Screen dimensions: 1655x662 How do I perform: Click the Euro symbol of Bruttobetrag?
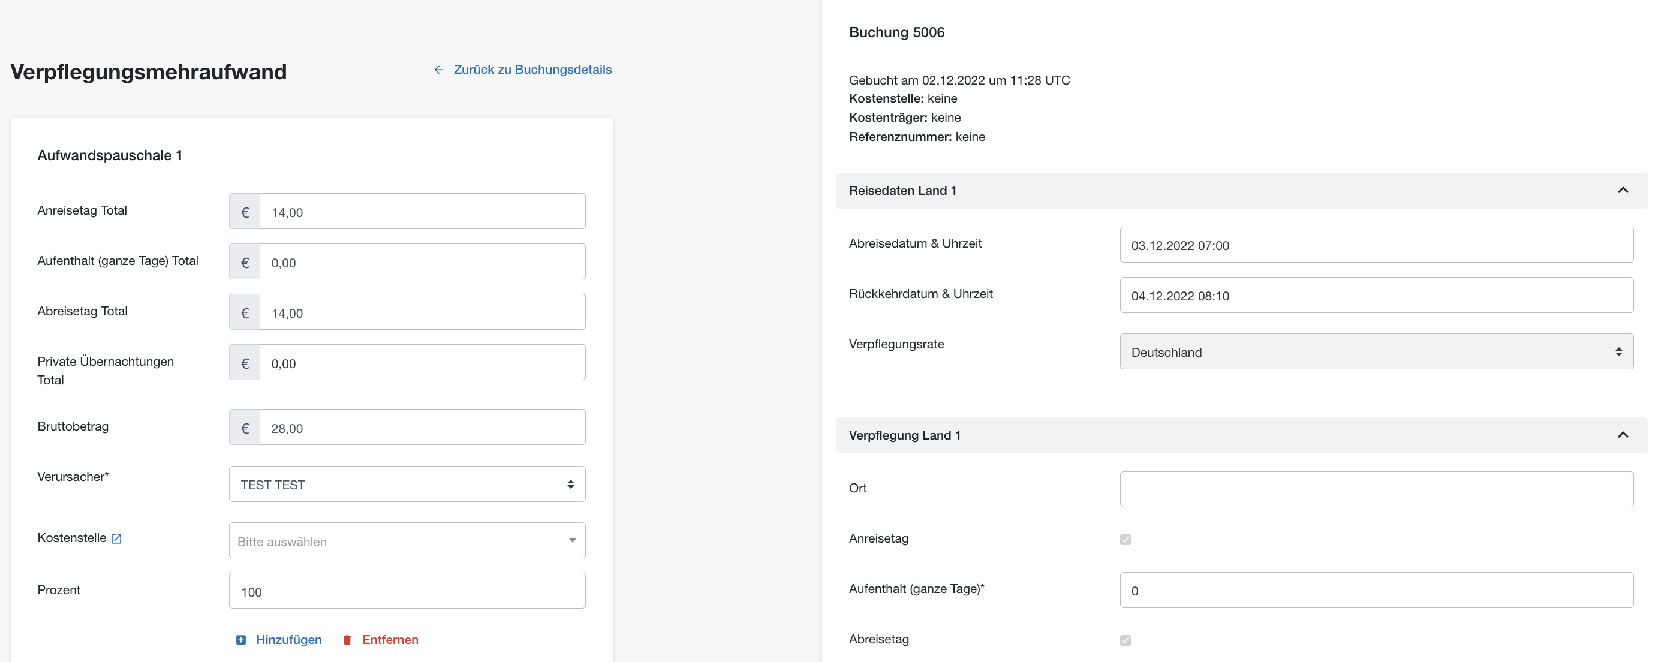point(245,428)
